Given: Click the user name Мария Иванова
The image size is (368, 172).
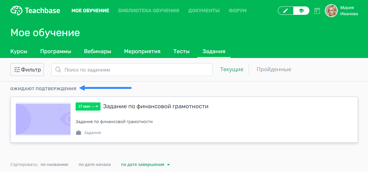Looking at the screenshot, I should click(x=349, y=11).
